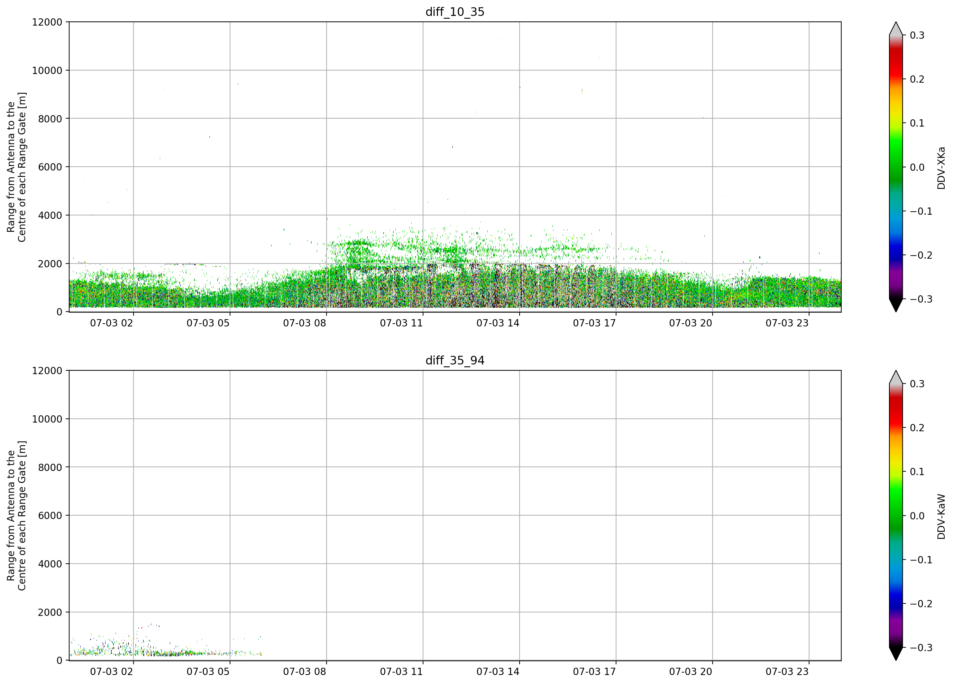The width and height of the screenshot is (953, 684).
Task: Click the 12000 y-tick in diff_35_94 plot
Action: coord(47,371)
